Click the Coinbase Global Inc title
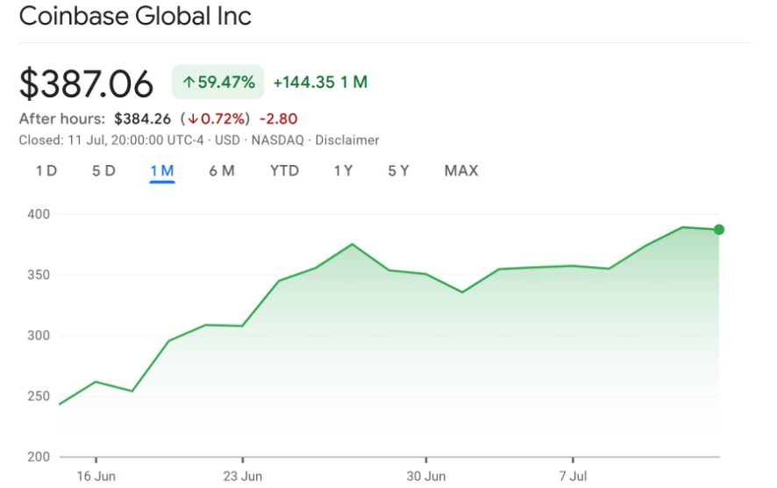777x488 pixels. click(x=135, y=17)
